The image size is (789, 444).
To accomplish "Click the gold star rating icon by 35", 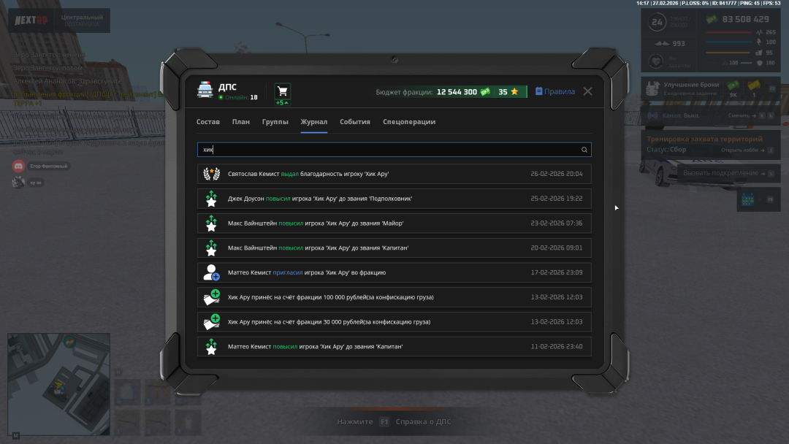I will click(x=514, y=92).
